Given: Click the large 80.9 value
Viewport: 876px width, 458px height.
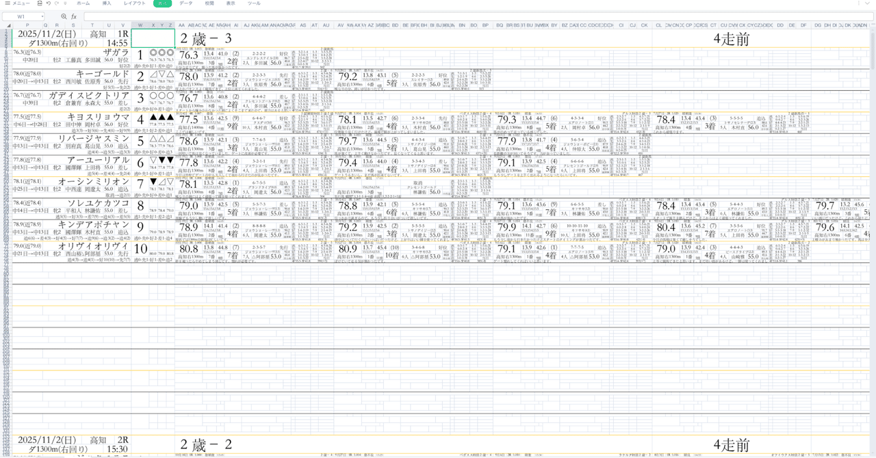Looking at the screenshot, I should click(x=348, y=250).
